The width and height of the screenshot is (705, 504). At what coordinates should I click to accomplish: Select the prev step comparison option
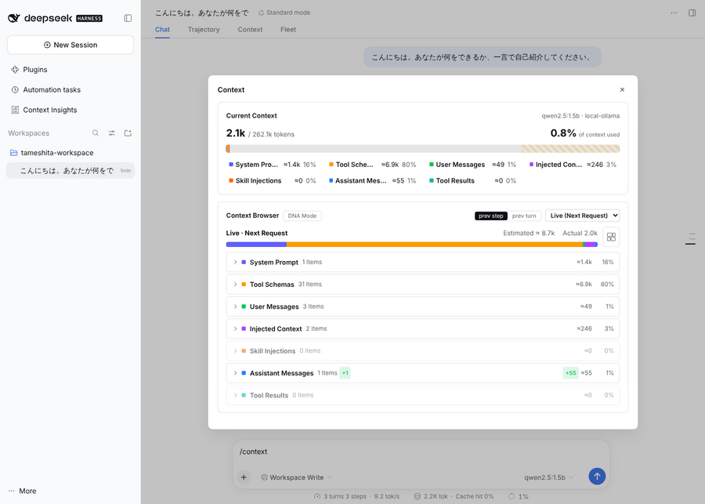(x=491, y=216)
